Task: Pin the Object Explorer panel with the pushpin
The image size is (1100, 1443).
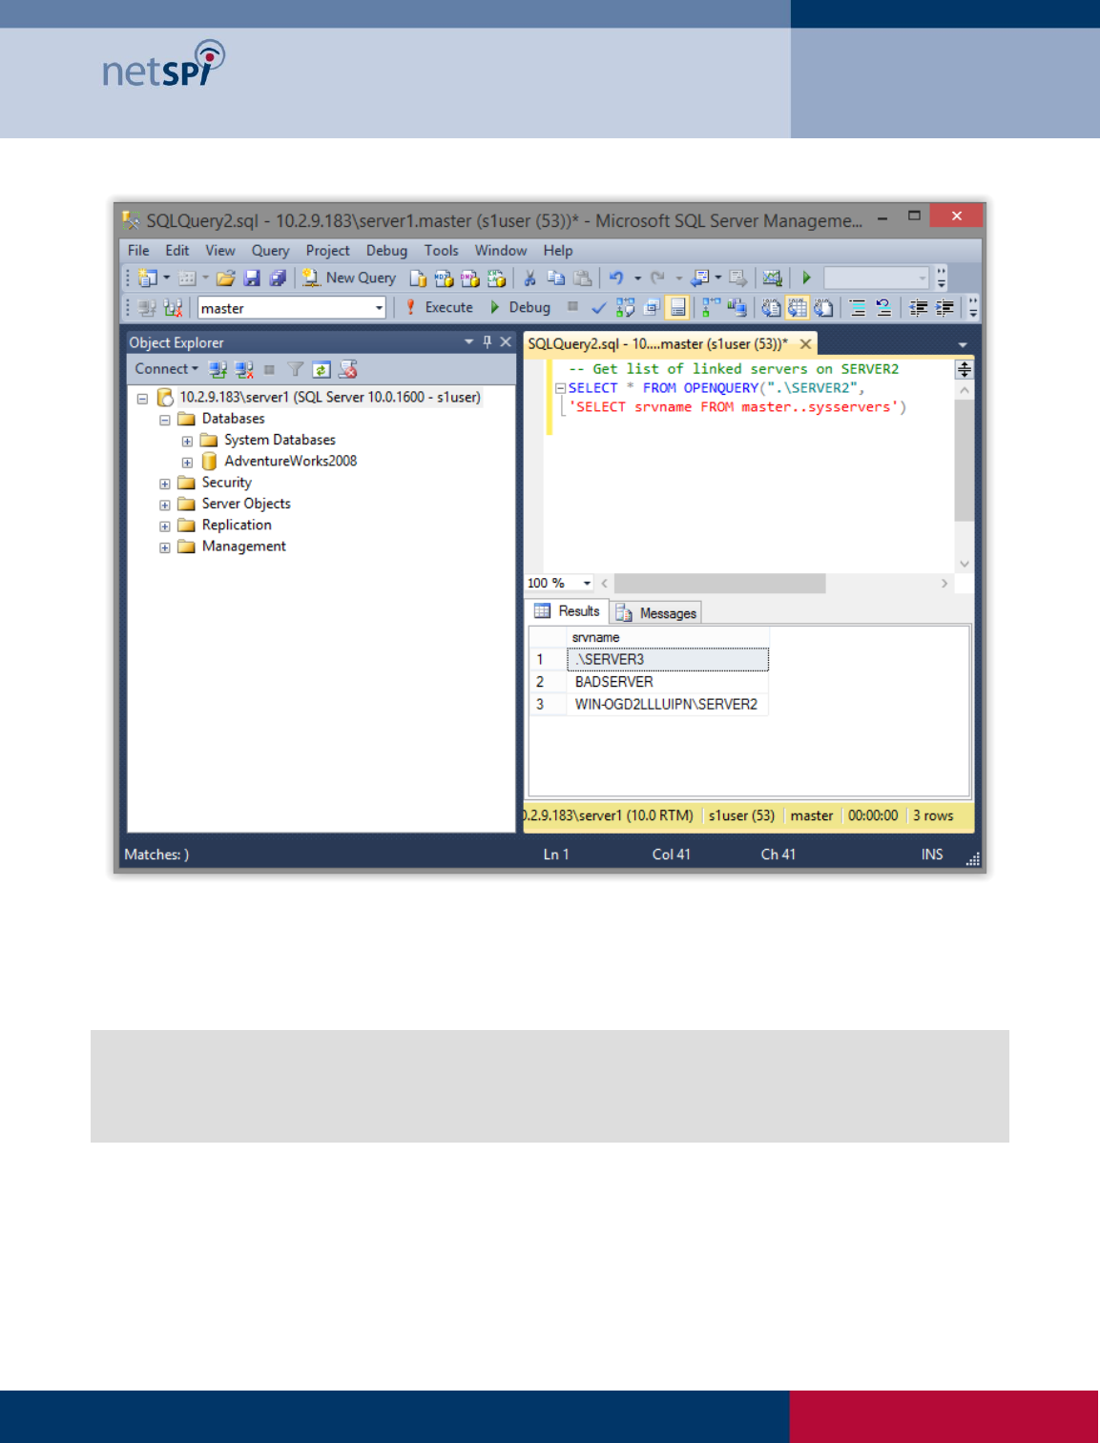Action: pyautogui.click(x=488, y=341)
